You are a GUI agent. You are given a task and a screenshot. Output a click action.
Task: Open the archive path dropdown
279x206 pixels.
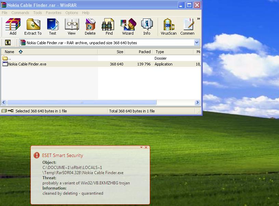coord(197,43)
